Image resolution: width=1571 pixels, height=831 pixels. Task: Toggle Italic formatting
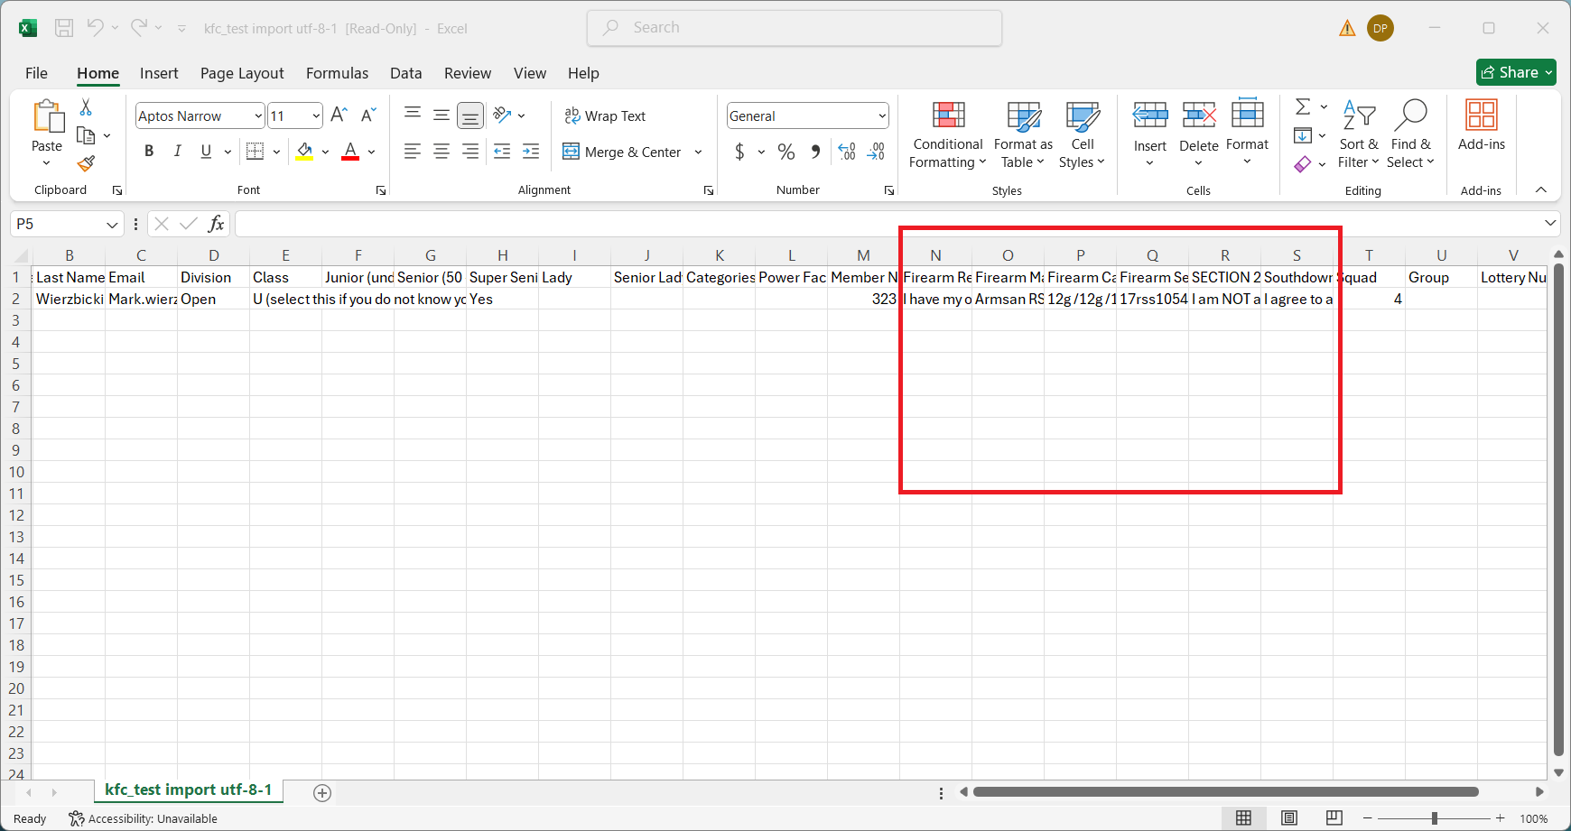pyautogui.click(x=178, y=152)
